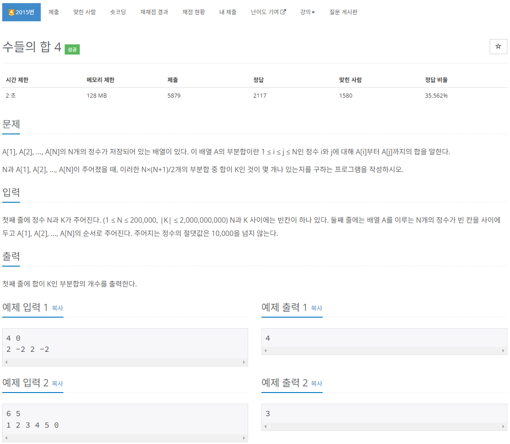Click the right scroll arrow of 예제 출력 2
Screen dimensions: 510x444
click(x=503, y=426)
